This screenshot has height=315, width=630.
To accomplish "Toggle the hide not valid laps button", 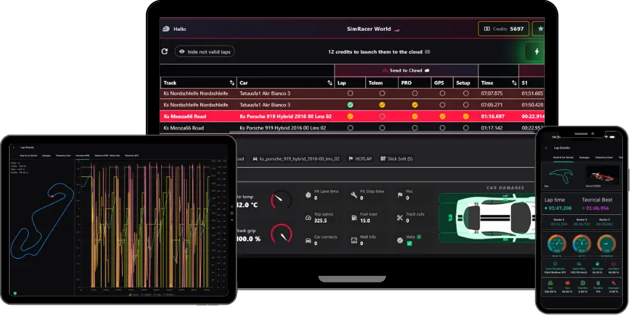I will click(x=205, y=51).
